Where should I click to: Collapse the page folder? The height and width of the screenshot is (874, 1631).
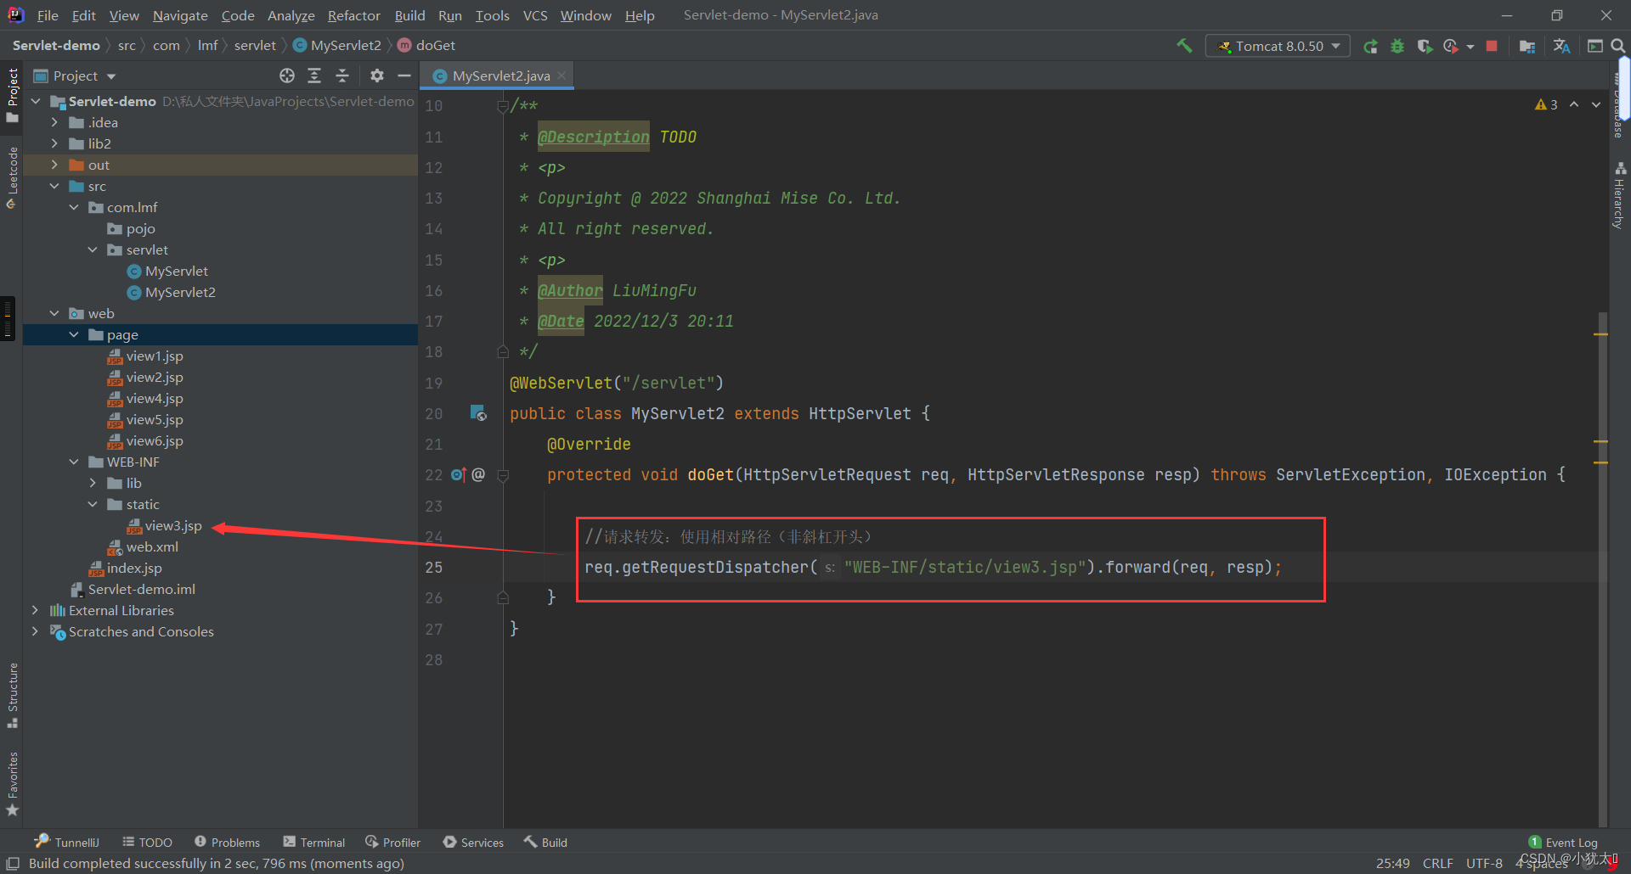[x=74, y=334]
